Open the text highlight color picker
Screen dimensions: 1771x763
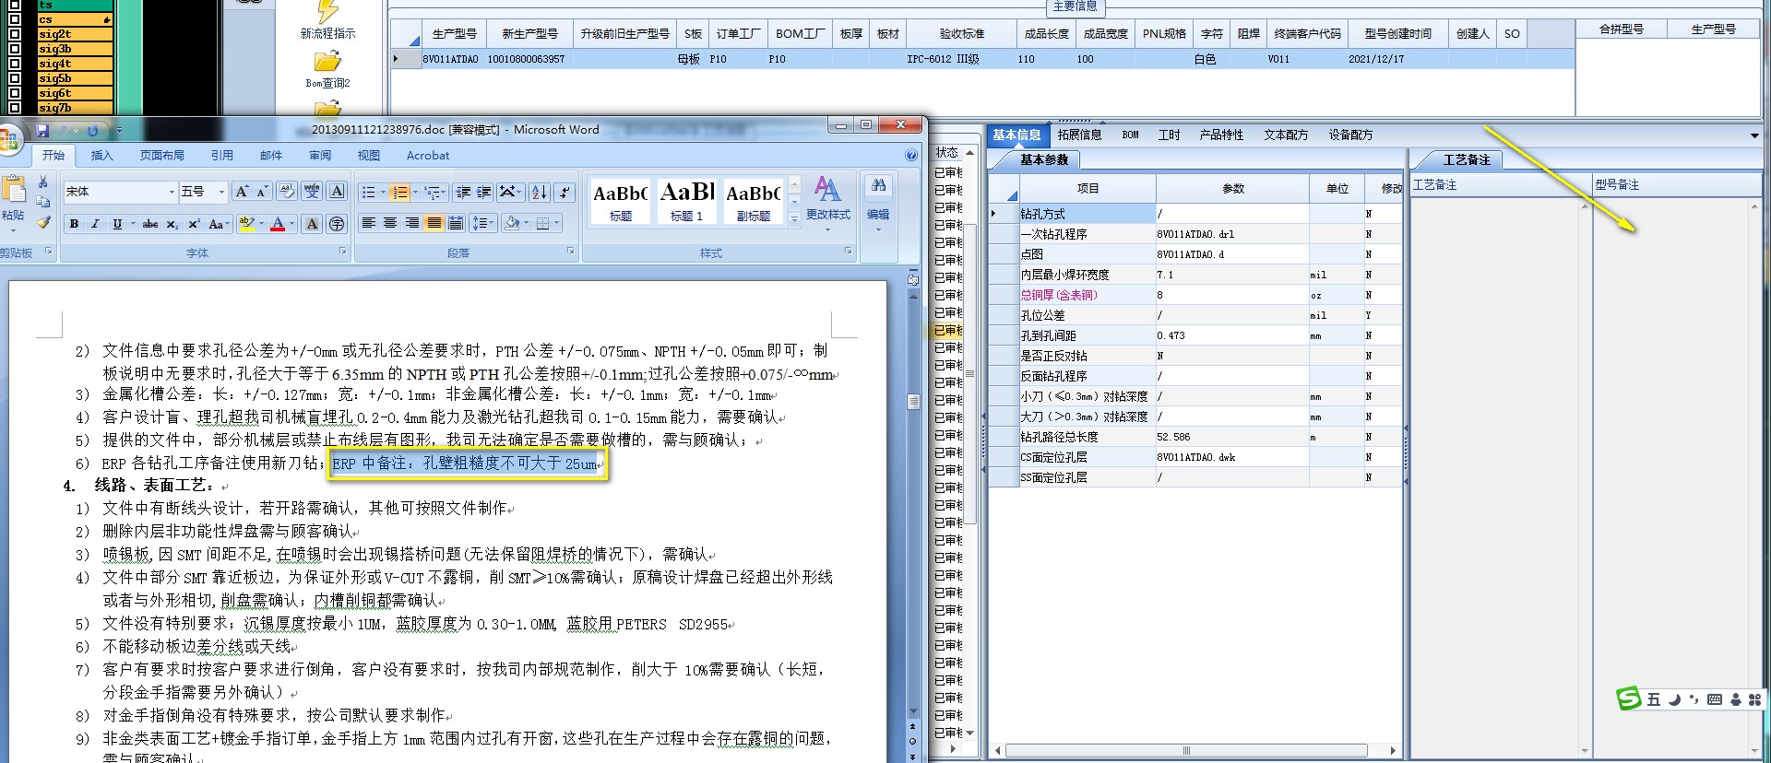coord(262,224)
